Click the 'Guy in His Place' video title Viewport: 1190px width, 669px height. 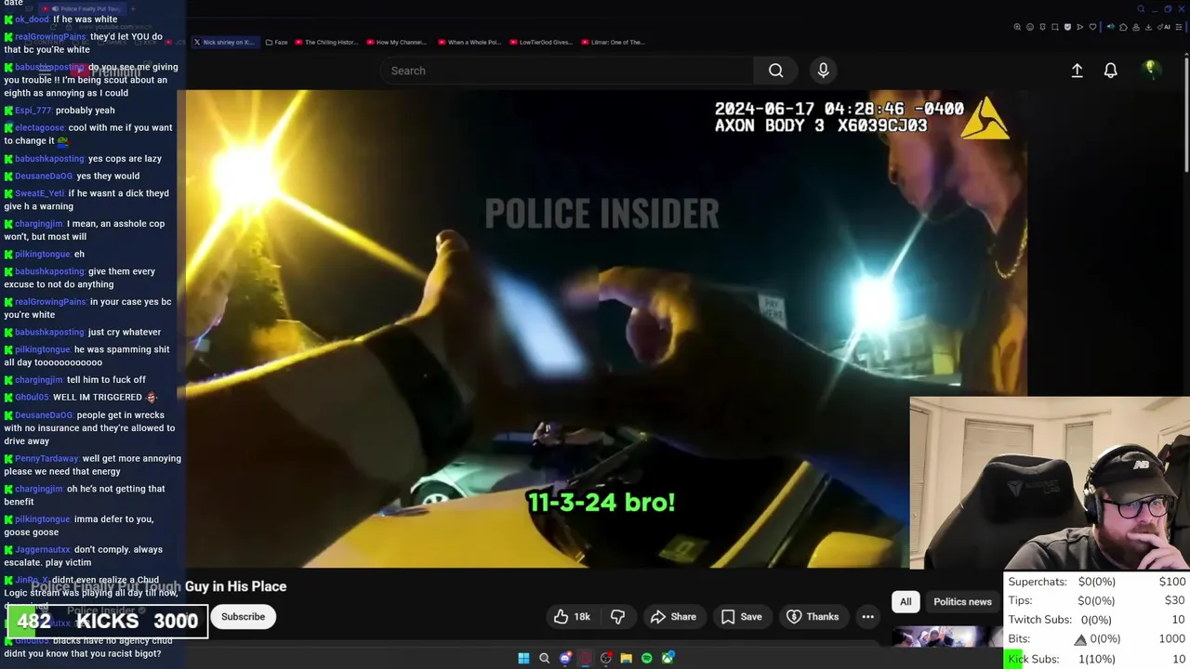pyautogui.click(x=235, y=586)
